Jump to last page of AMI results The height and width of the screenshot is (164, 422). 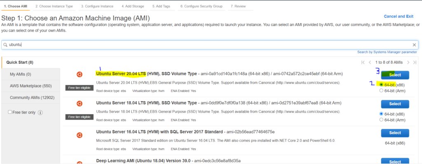coord(415,62)
